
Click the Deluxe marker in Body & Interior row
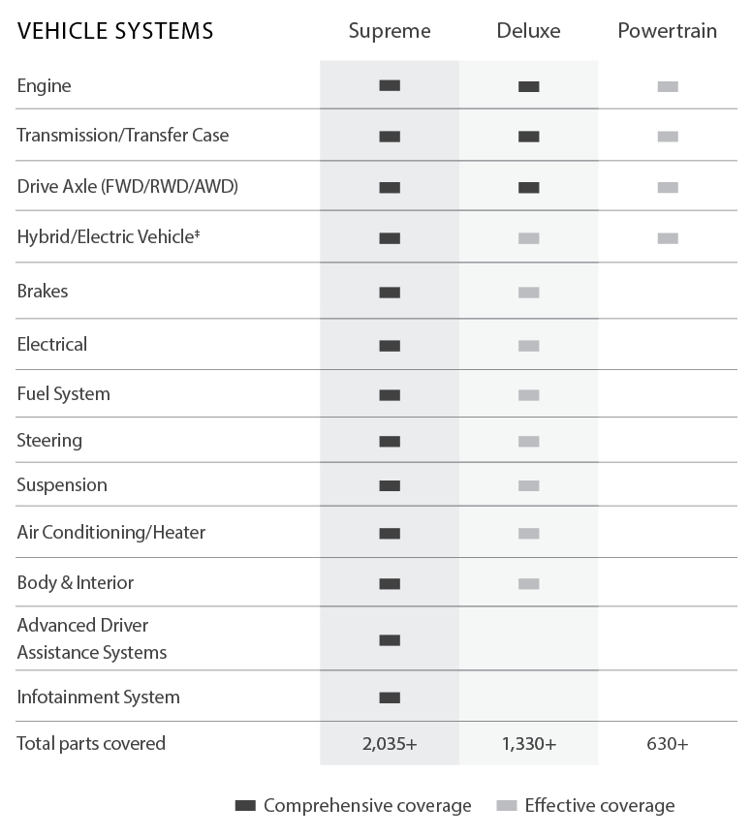[528, 583]
